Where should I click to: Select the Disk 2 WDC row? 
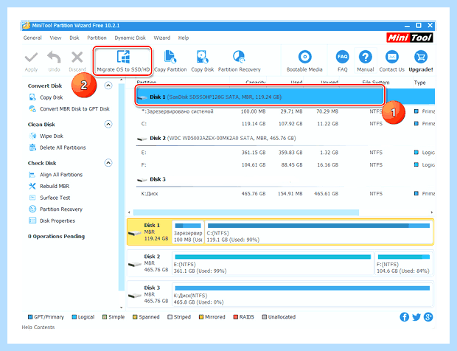[x=286, y=138]
